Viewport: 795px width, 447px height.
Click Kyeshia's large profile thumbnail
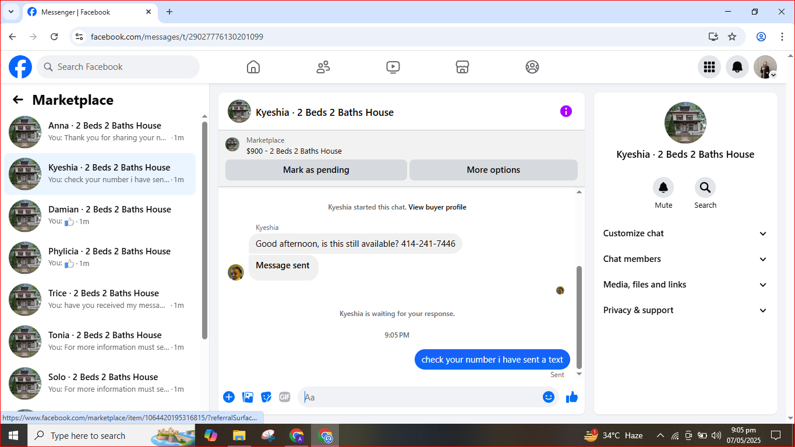coord(686,123)
